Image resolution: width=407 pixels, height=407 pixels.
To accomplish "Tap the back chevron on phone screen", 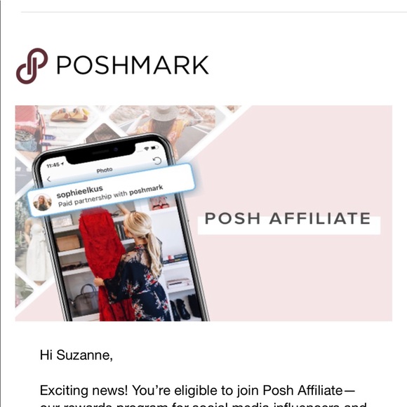I will click(49, 179).
